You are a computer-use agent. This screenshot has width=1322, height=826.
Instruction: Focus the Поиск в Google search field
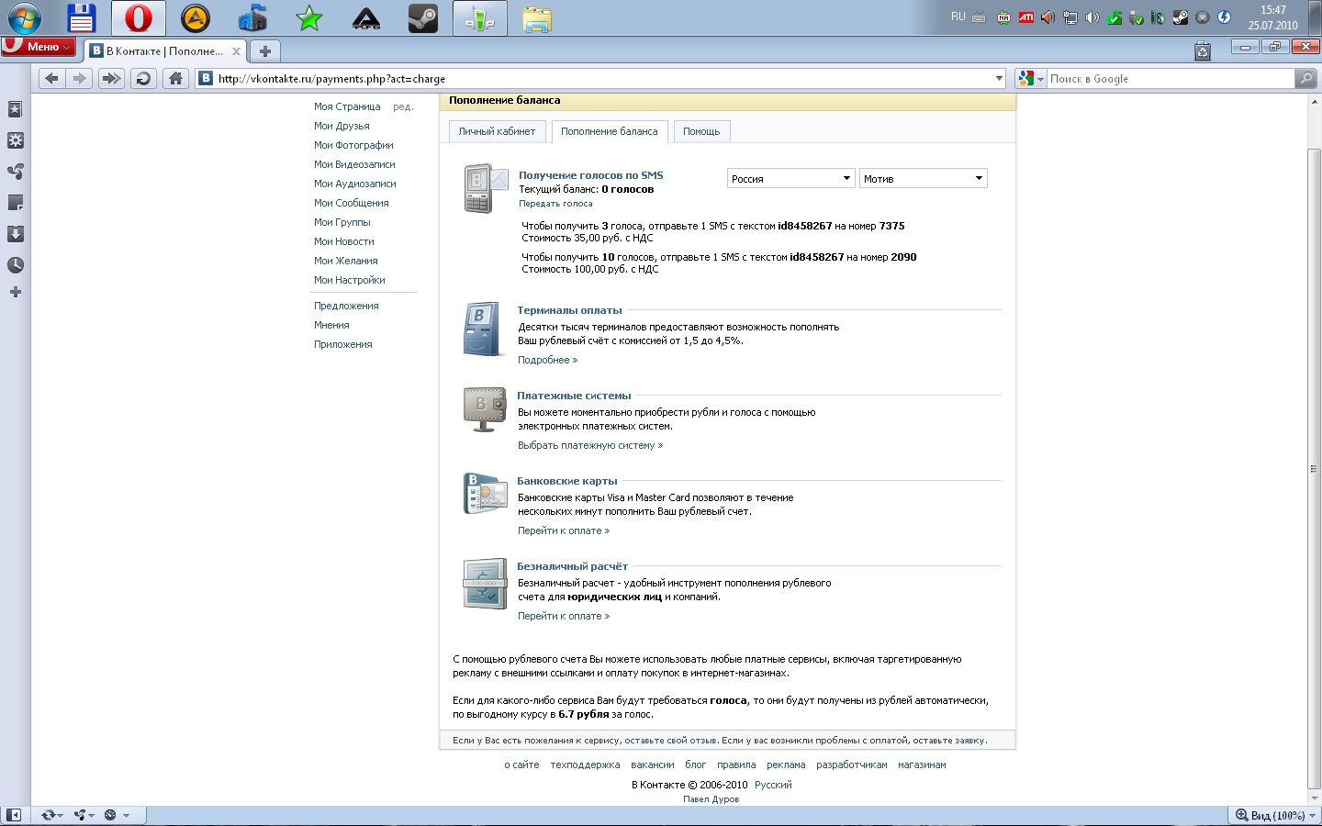tap(1171, 79)
